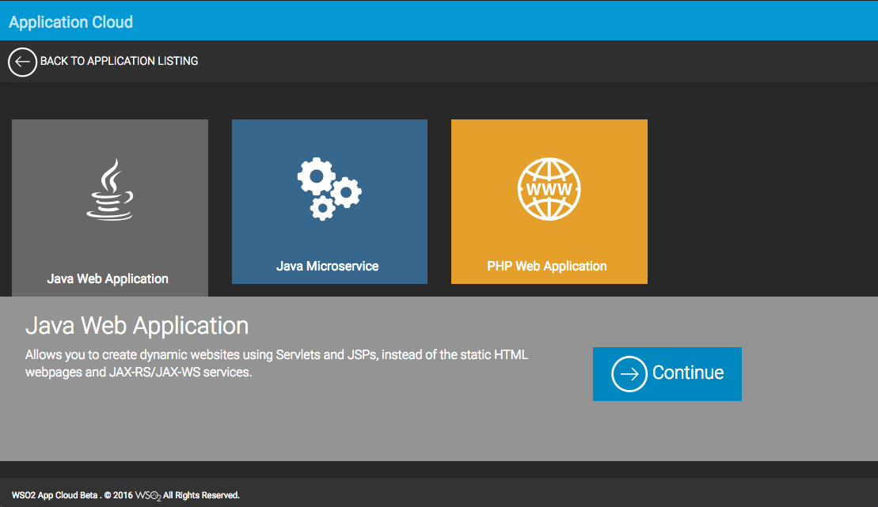Click the arrow icon inside the Continue button
This screenshot has height=507, width=878.
click(629, 373)
